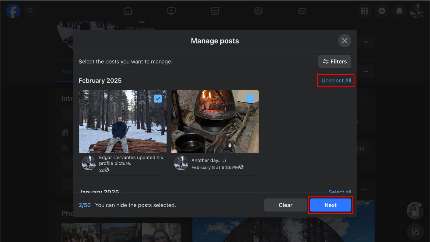This screenshot has height=242, width=430.
Task: Select the Home navigation icon
Action: [x=128, y=11]
